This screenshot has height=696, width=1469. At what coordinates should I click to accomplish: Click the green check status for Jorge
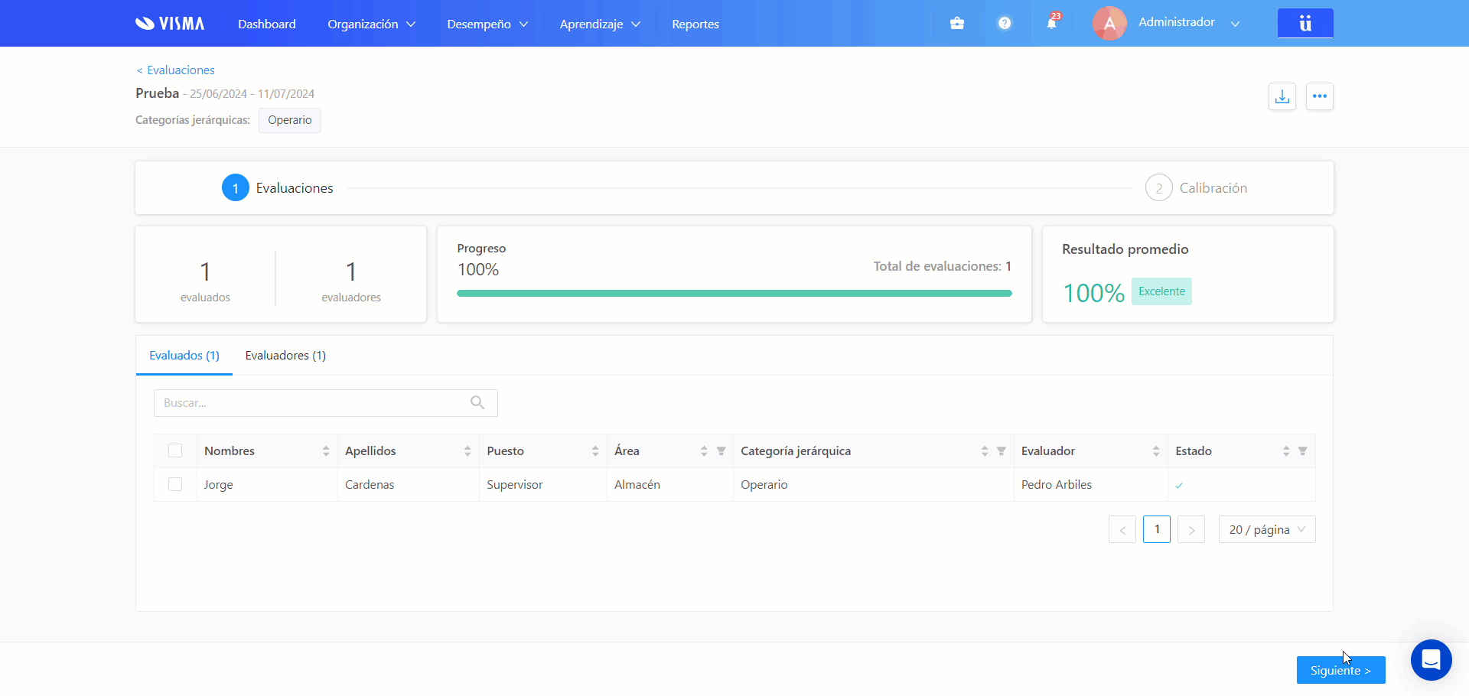(1179, 485)
